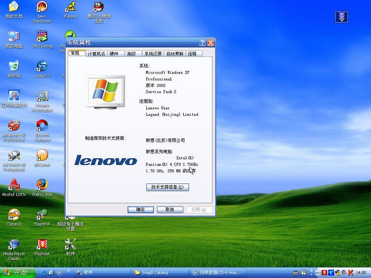Switch to the 常规 tab
371x278 pixels.
[x=77, y=53]
